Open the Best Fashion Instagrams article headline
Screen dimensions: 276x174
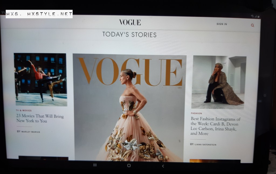pyautogui.click(x=215, y=126)
